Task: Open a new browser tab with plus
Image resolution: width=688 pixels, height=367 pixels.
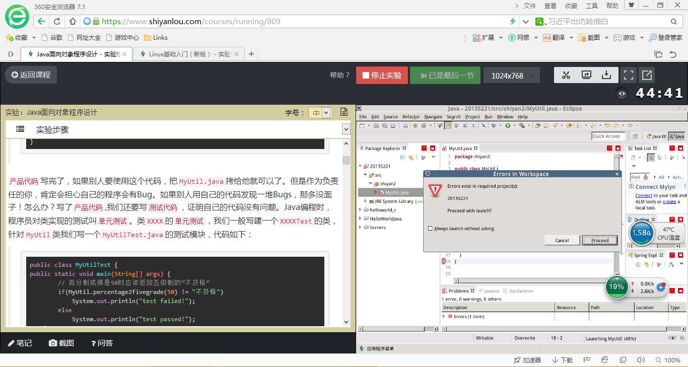Action: pyautogui.click(x=251, y=54)
